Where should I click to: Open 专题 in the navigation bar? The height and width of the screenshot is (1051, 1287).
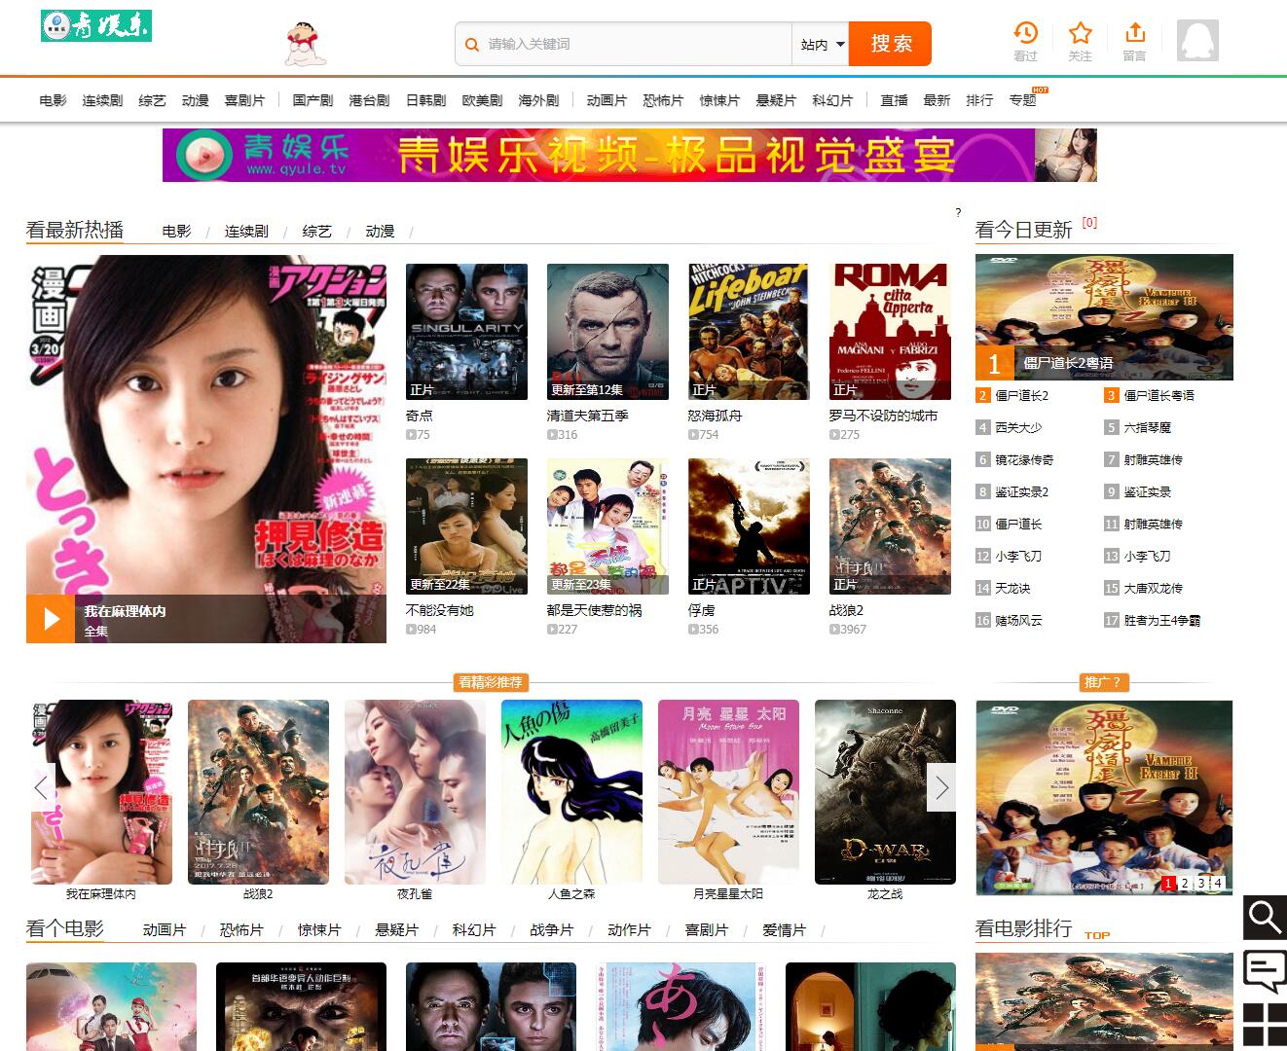[1022, 100]
